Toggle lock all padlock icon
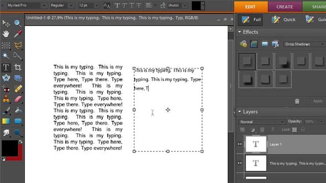 pos(303,130)
